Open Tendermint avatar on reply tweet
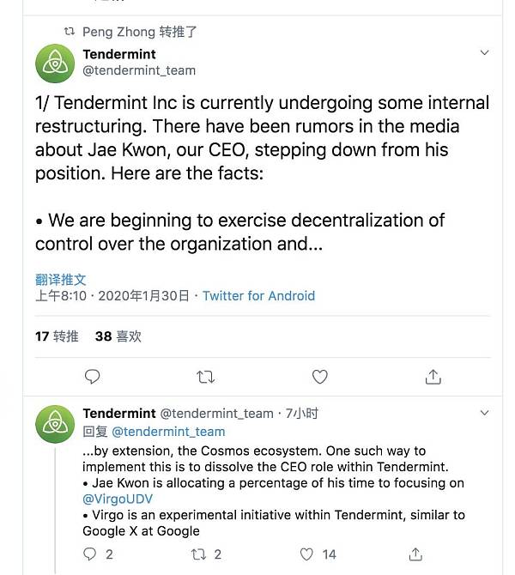The height and width of the screenshot is (575, 515). pyautogui.click(x=55, y=424)
